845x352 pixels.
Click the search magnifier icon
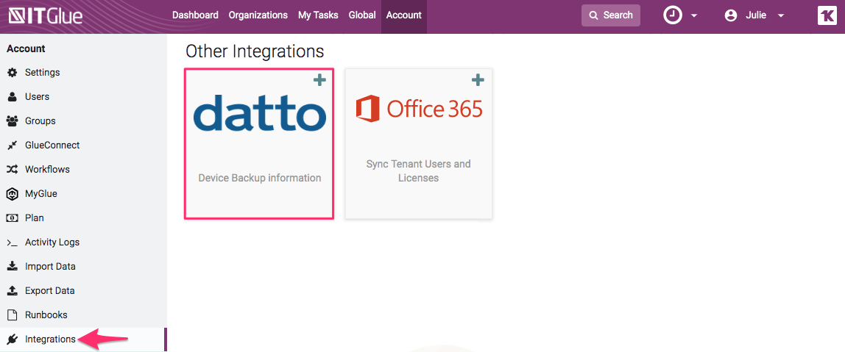[x=594, y=15]
